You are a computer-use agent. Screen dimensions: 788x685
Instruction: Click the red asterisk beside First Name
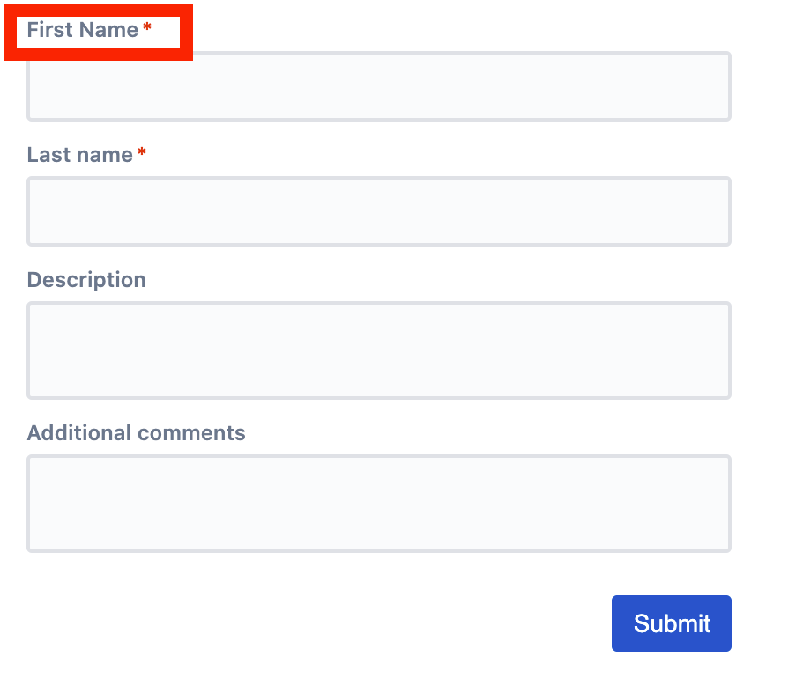[x=147, y=26]
